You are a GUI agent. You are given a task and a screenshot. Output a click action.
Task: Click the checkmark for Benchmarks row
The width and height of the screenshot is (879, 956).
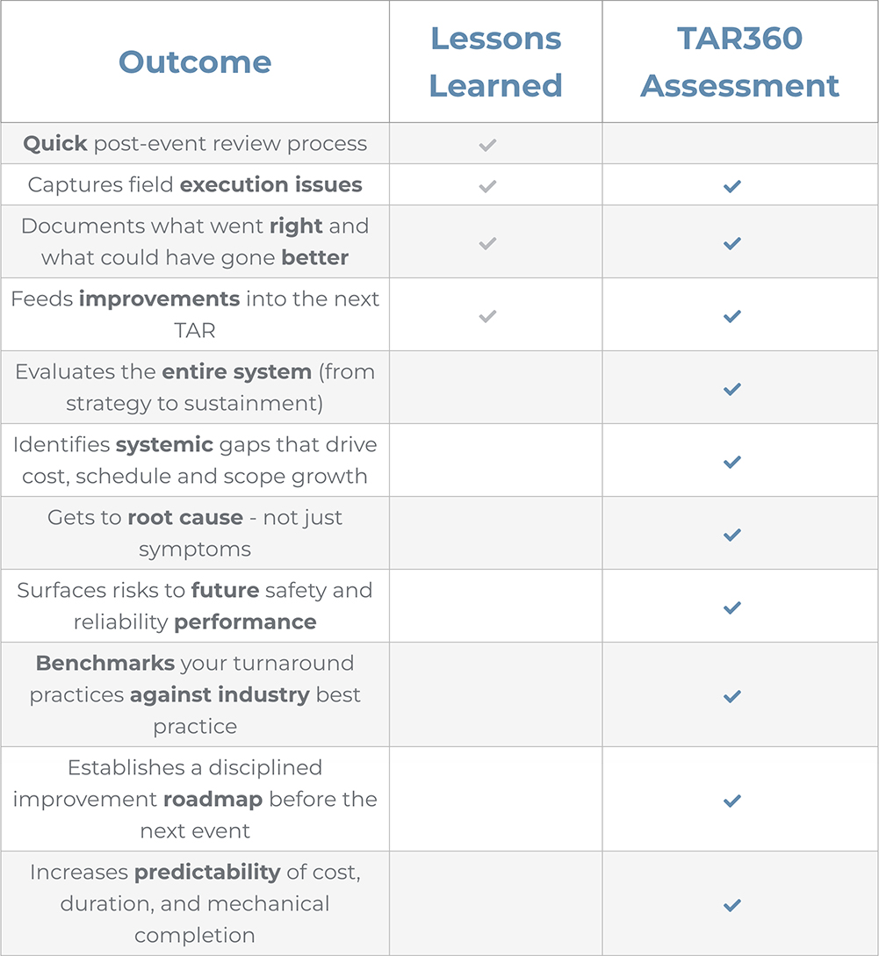coord(731,696)
